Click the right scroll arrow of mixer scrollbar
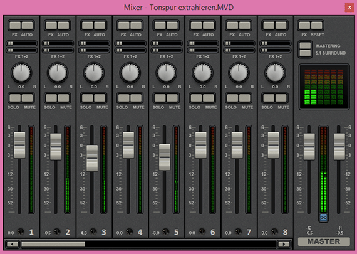 coord(284,244)
